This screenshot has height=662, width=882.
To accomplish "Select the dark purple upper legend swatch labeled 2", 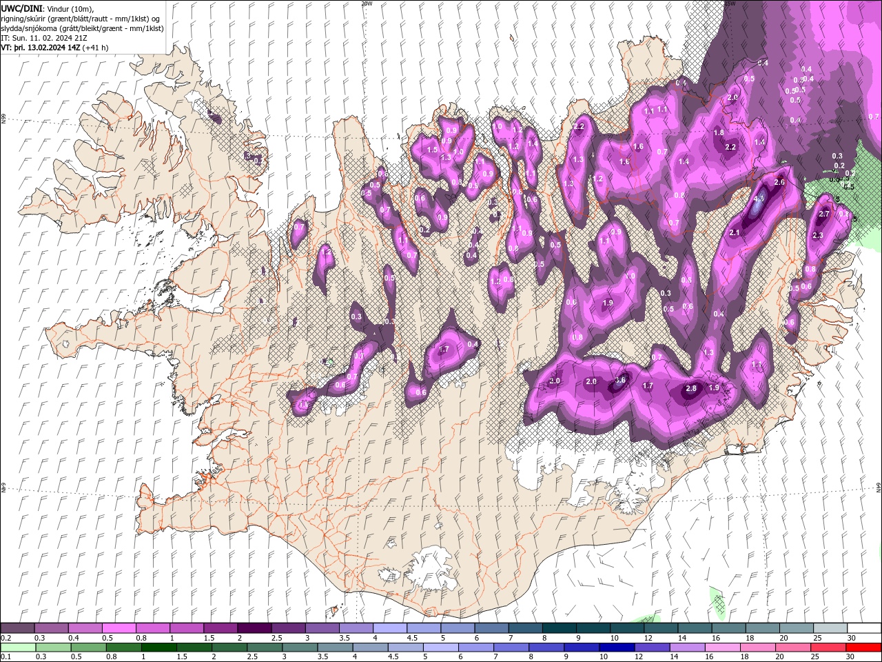I will tap(254, 628).
